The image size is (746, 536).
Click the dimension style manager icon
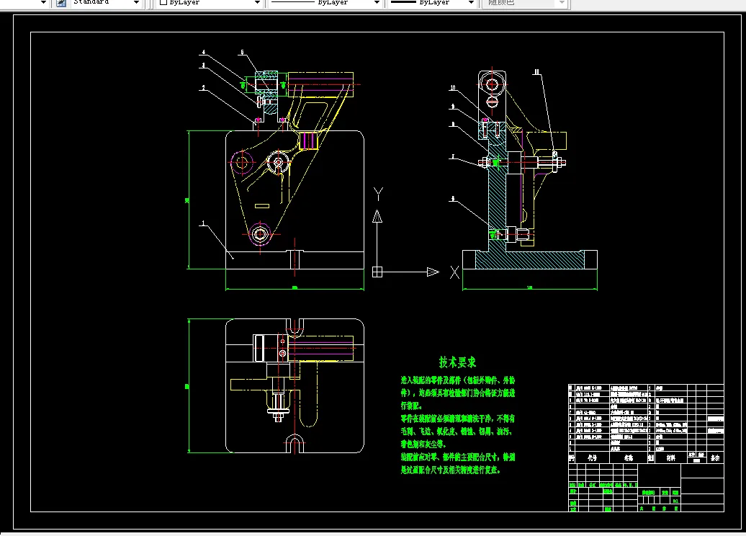61,2
